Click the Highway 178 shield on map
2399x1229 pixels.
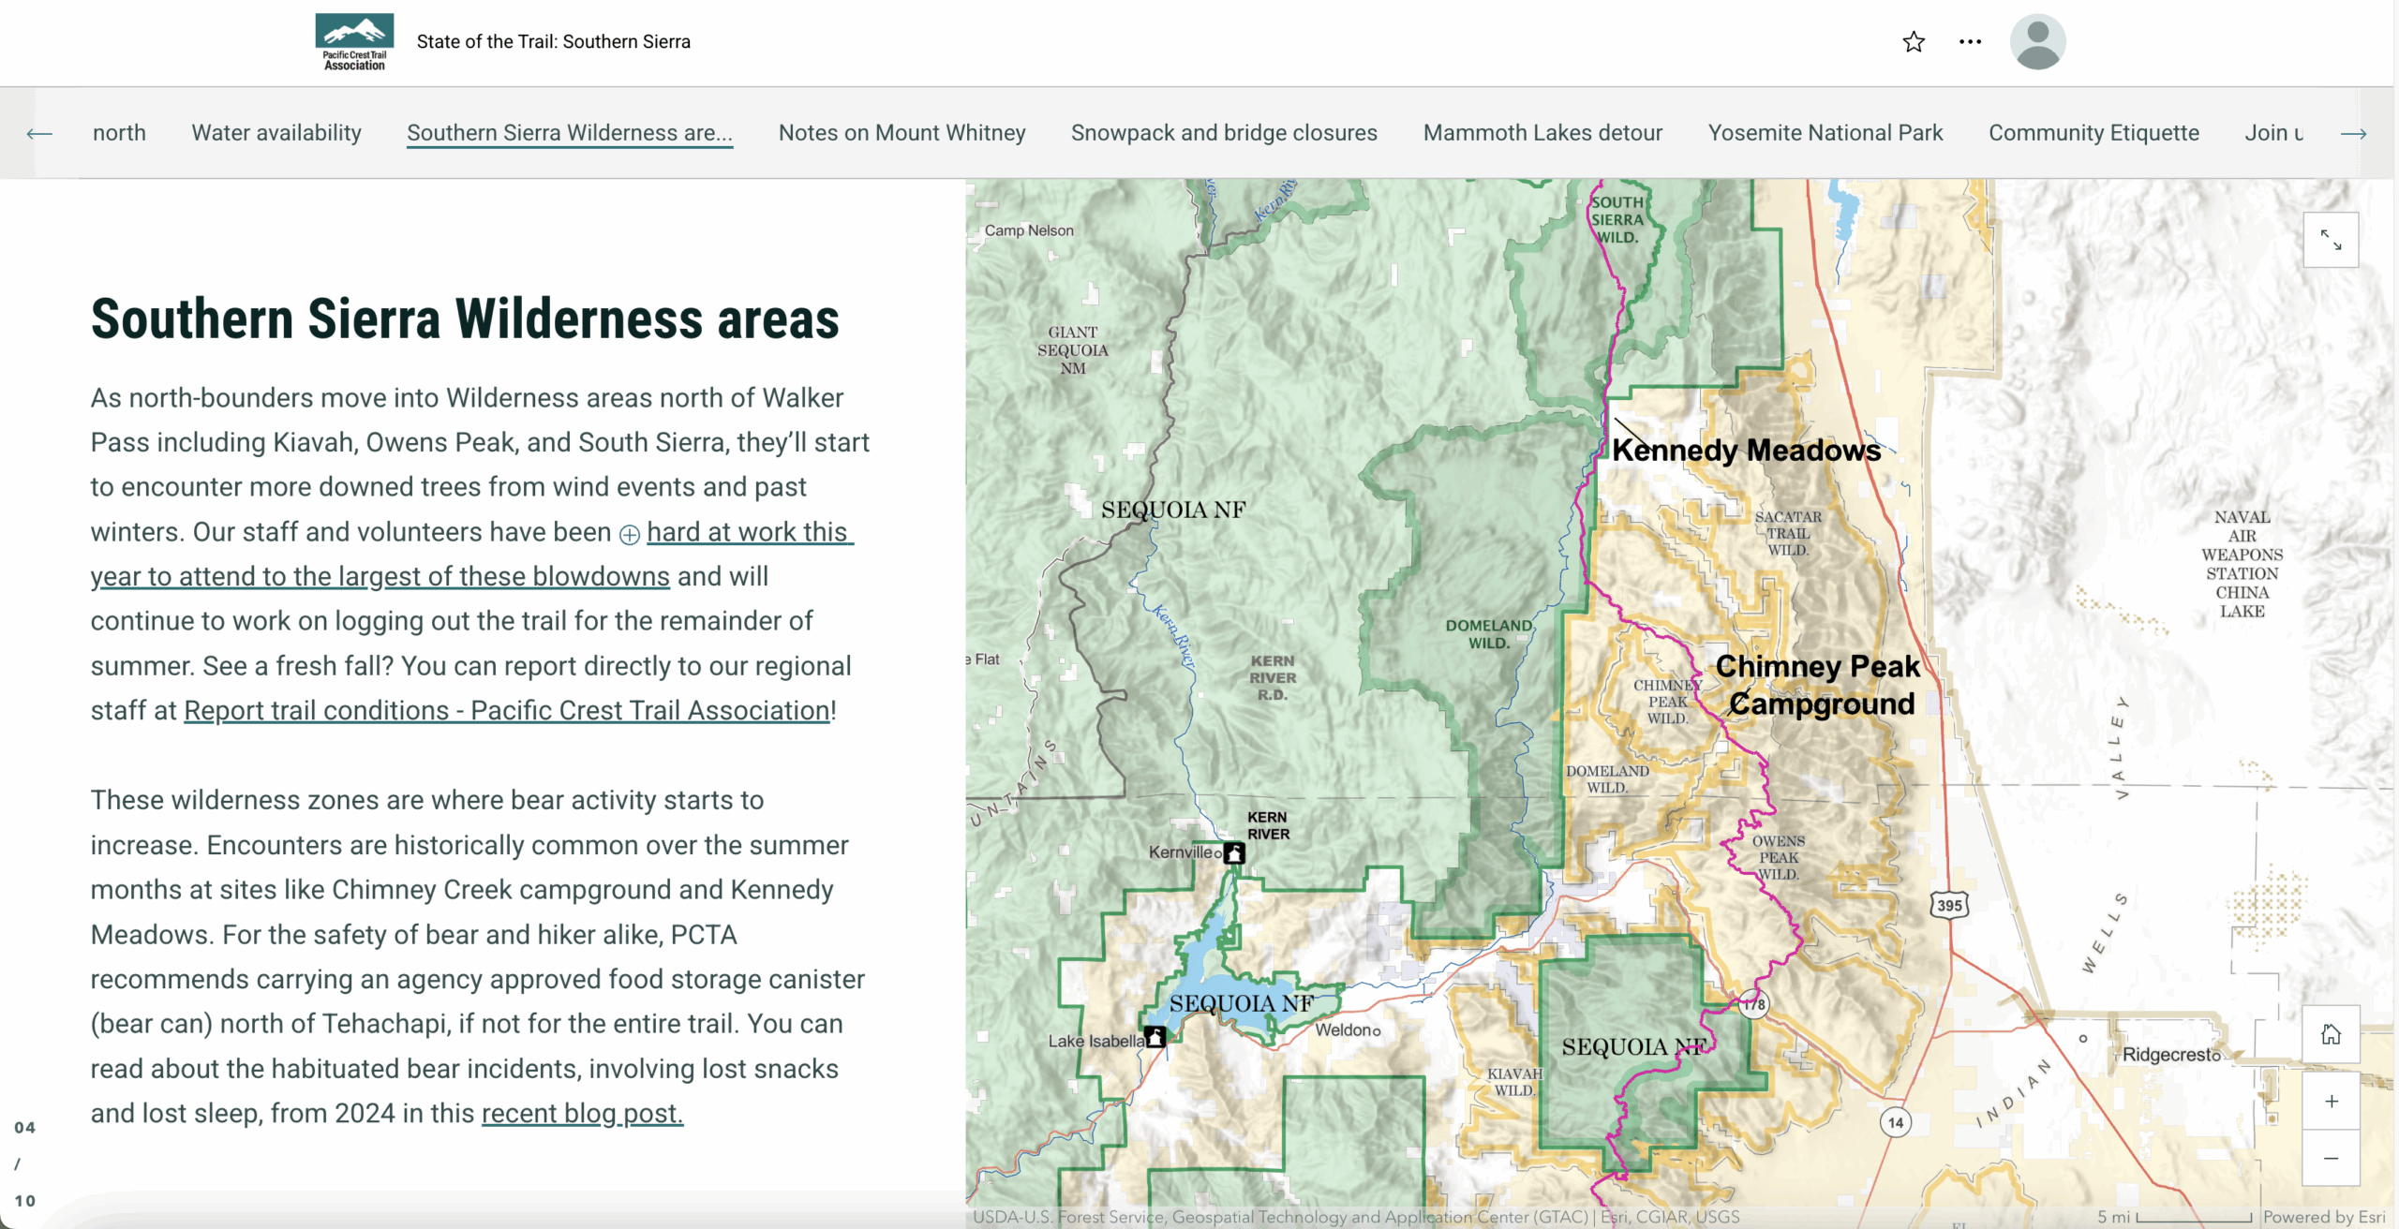click(1752, 1004)
